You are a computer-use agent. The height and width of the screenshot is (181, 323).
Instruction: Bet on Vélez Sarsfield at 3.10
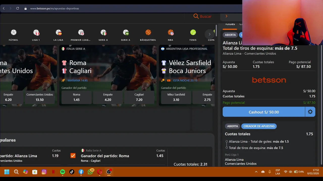click(176, 97)
